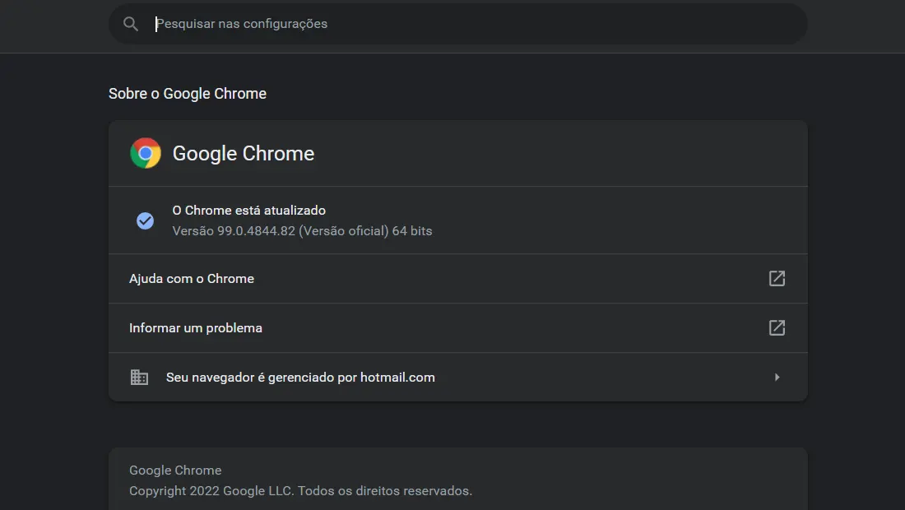Click the footer 'Google Chrome' label
905x510 pixels.
pyautogui.click(x=175, y=471)
